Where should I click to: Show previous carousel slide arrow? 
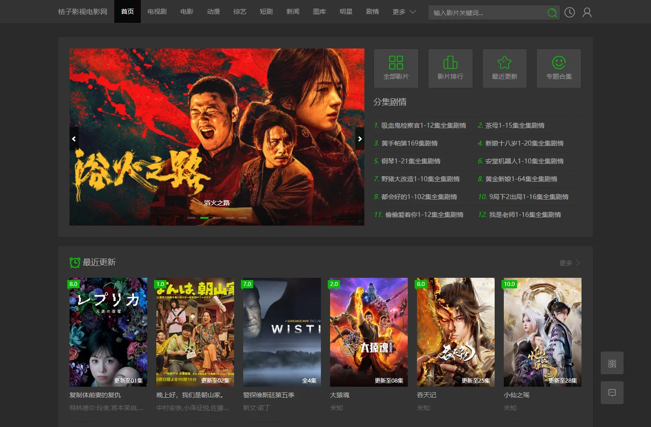point(74,139)
